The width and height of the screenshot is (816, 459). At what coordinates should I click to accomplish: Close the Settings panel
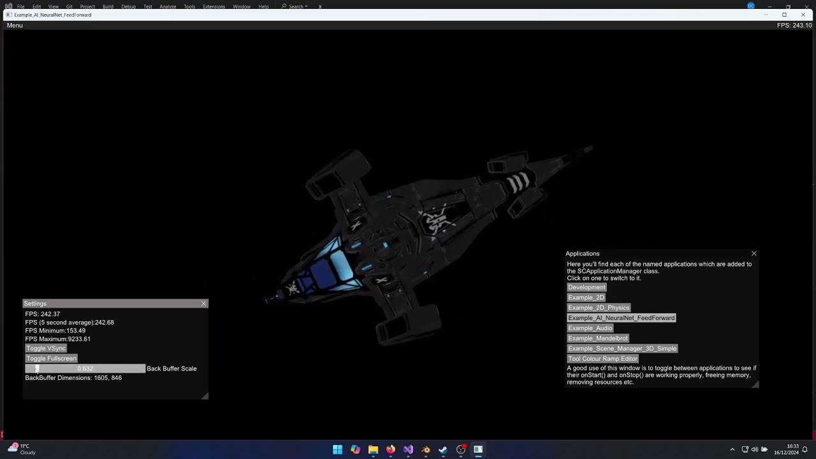(204, 303)
